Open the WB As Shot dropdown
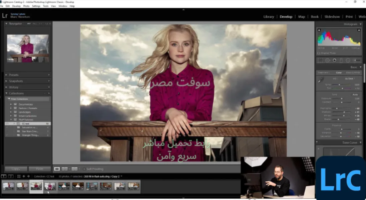The height and width of the screenshot is (200, 366). pyautogui.click(x=350, y=79)
